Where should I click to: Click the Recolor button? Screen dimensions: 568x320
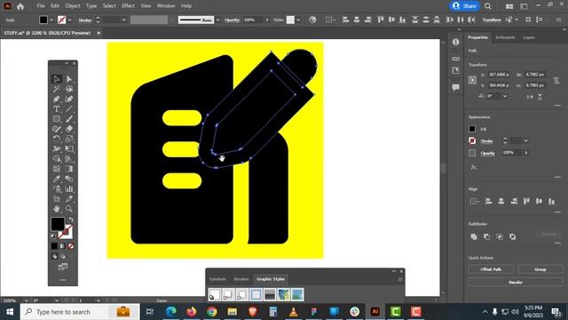pos(516,282)
